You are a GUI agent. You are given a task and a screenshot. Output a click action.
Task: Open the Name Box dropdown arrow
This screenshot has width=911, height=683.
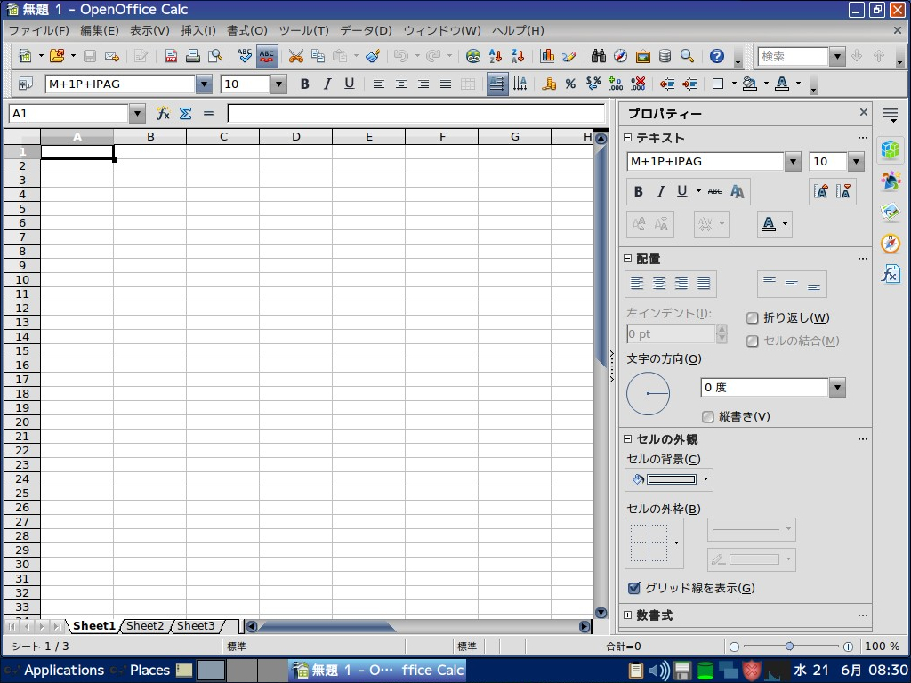click(x=137, y=113)
